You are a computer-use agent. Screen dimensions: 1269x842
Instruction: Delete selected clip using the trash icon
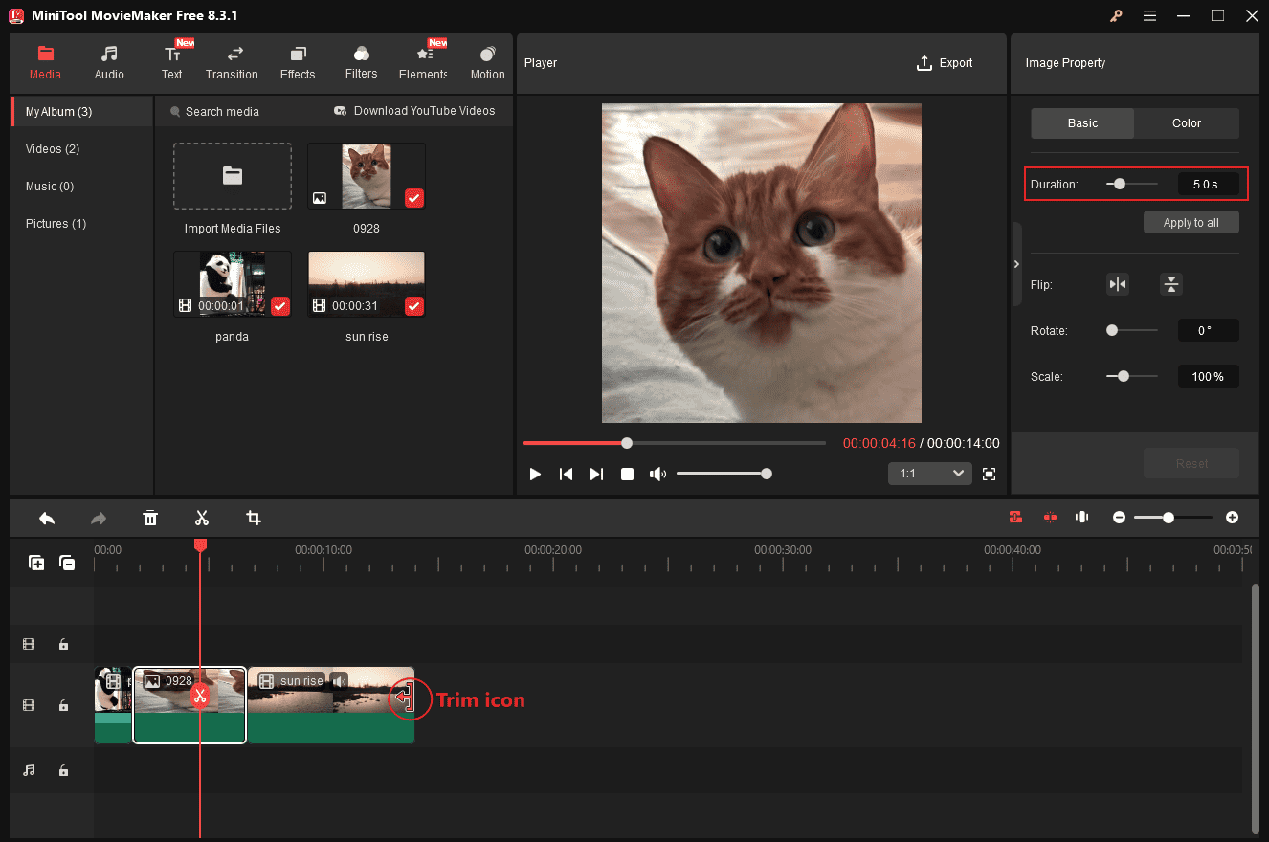click(150, 518)
